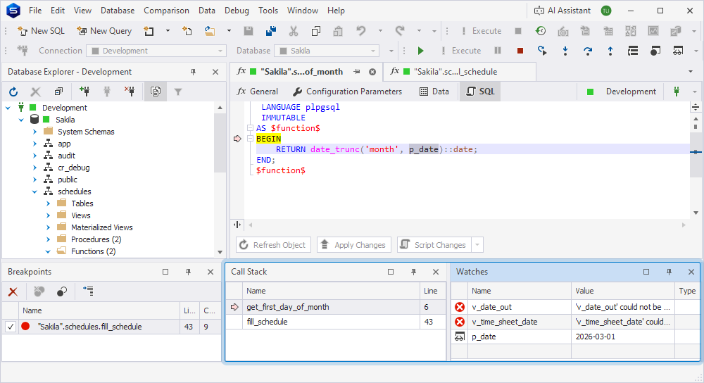Viewport: 704px width, 383px height.
Task: Click the Save All icon
Action: (271, 31)
